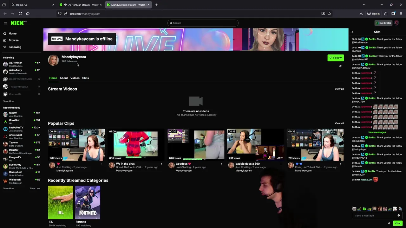Open the 00:26 clip with 1.8K views
The width and height of the screenshot is (406, 228).
point(76,145)
